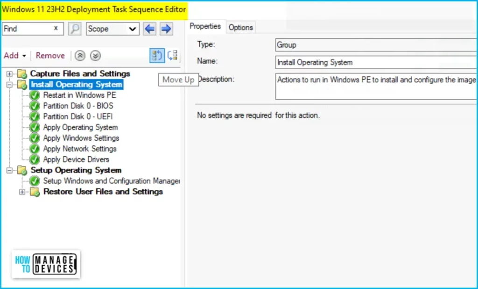Select Setup Windows and Configuration Manager step
Screen dimensions: 478x289
tap(111, 181)
